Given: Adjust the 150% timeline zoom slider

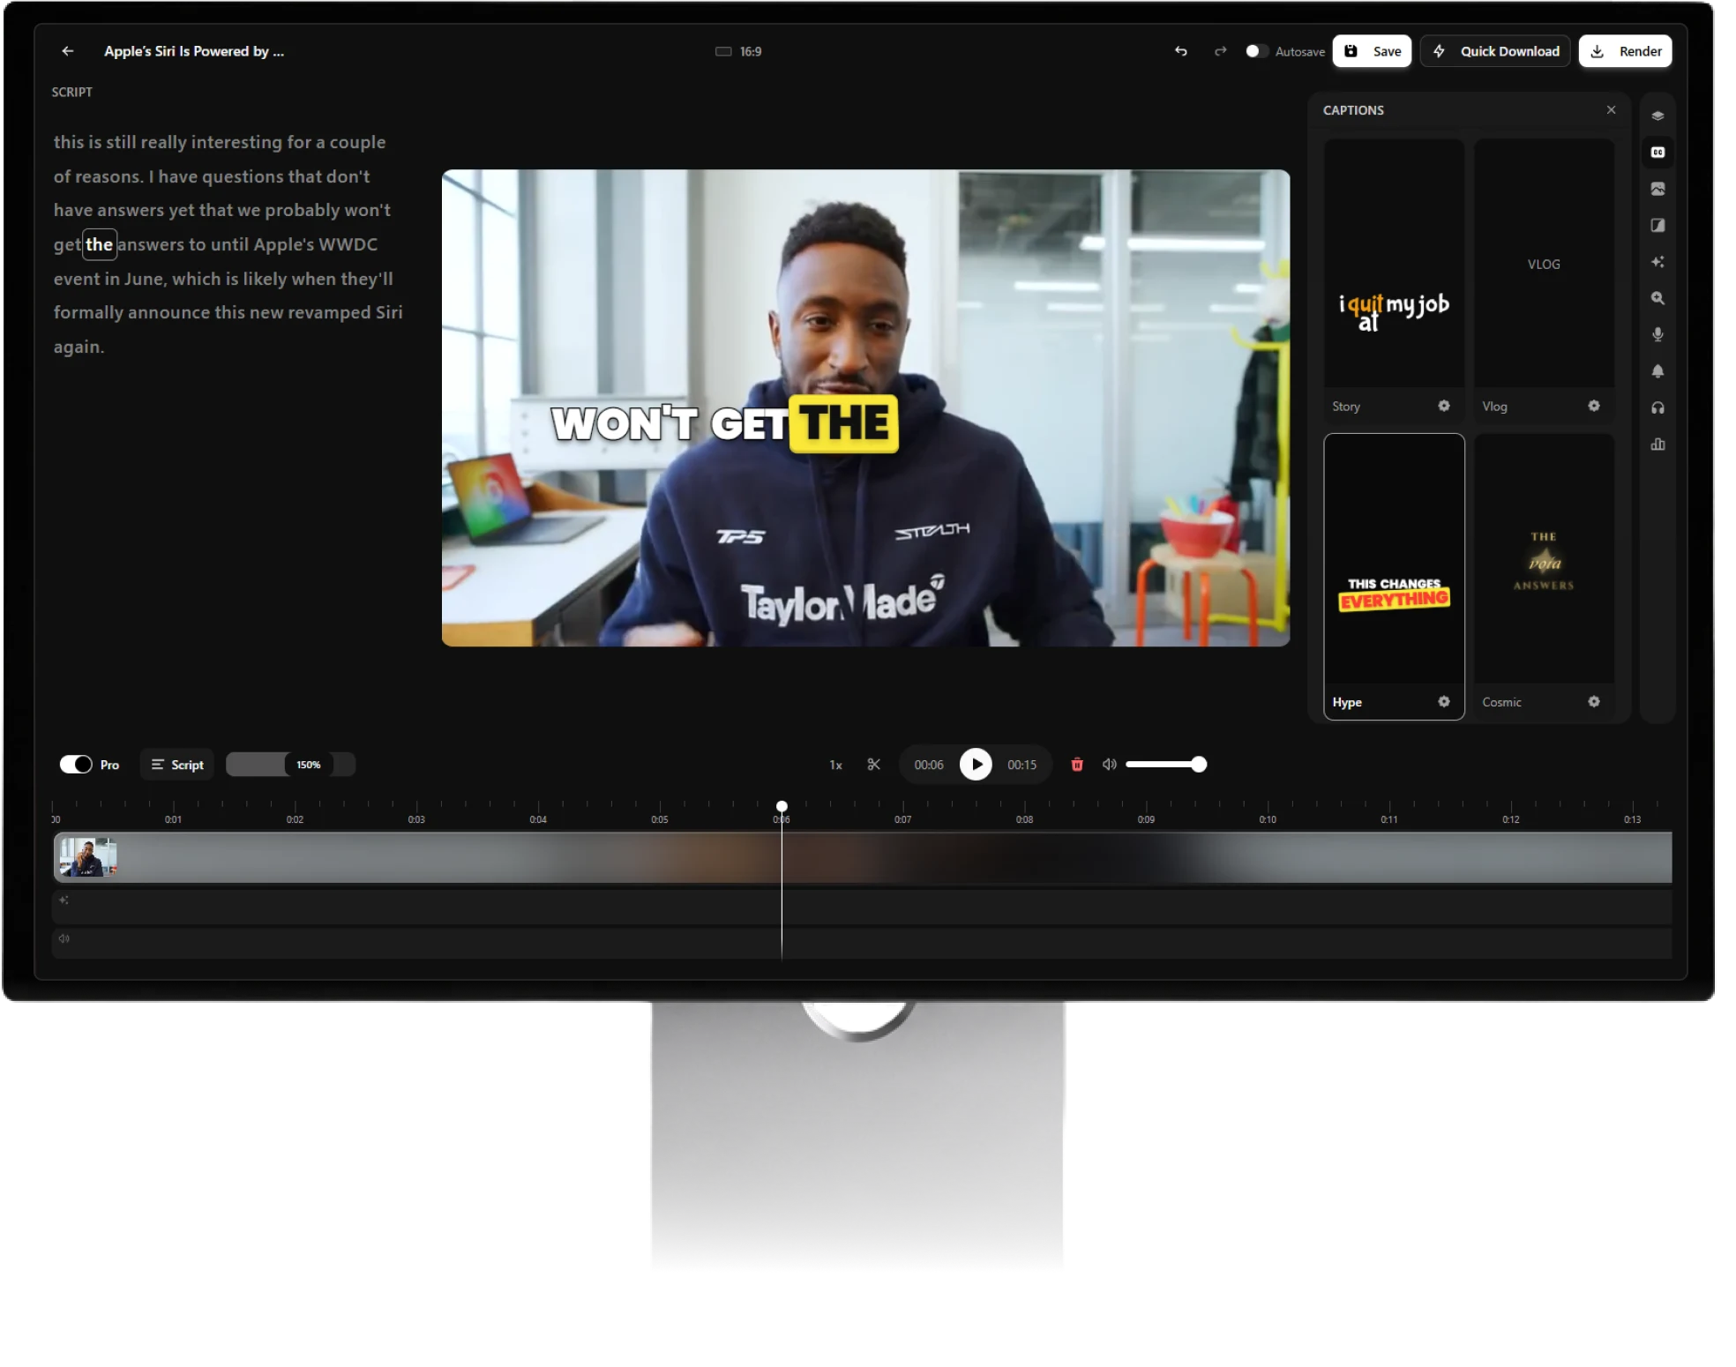Looking at the screenshot, I should click(x=291, y=765).
